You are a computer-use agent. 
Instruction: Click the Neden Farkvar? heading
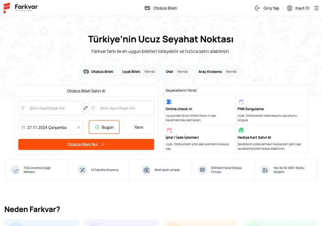32,209
